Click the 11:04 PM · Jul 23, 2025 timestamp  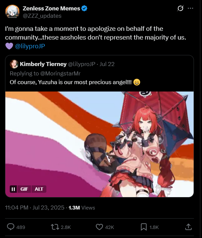tap(35, 207)
